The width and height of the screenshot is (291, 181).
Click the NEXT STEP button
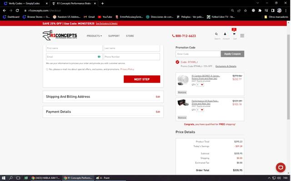click(142, 79)
